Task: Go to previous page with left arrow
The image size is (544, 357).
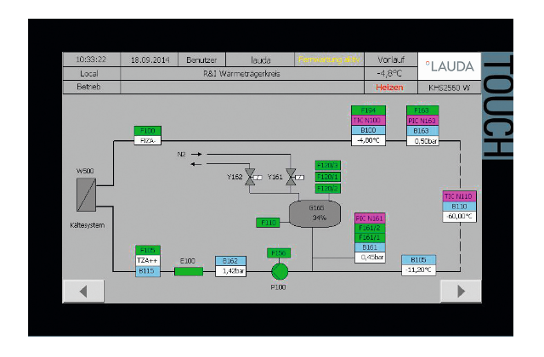Action: click(85, 291)
